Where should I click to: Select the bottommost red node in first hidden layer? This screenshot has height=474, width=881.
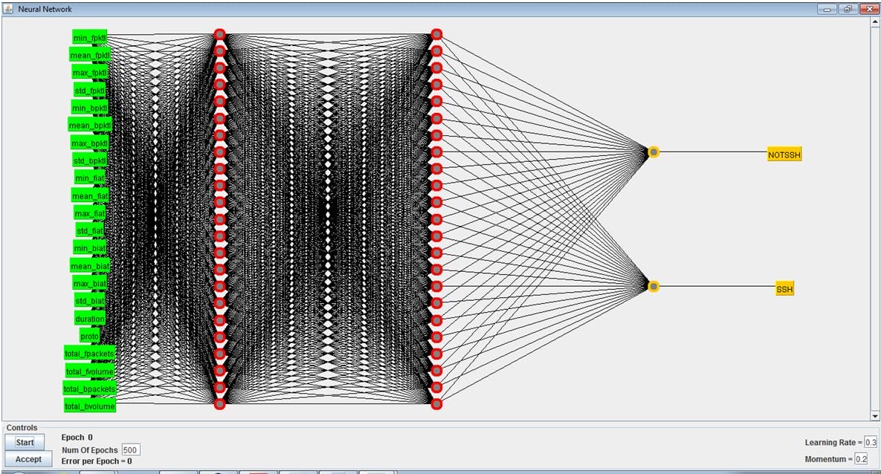[x=219, y=404]
